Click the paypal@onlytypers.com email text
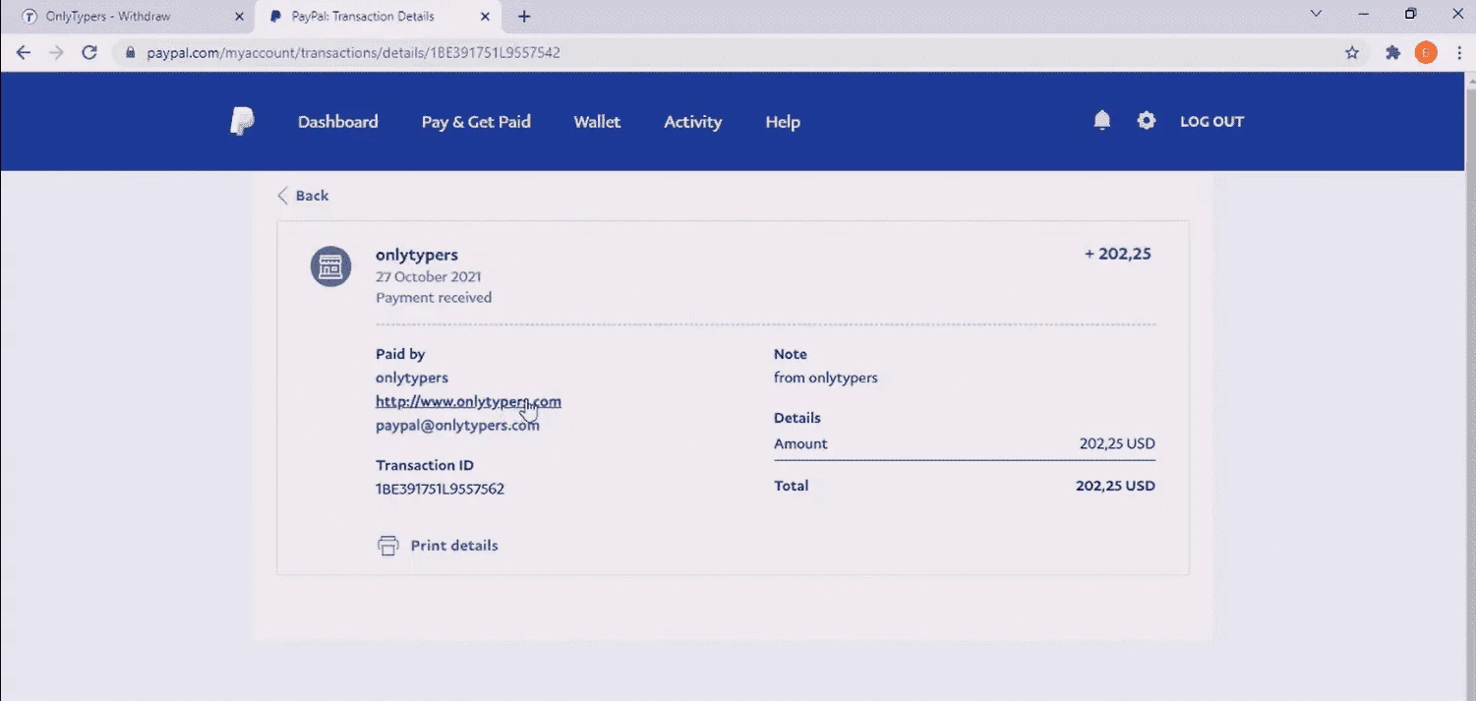 tap(457, 426)
